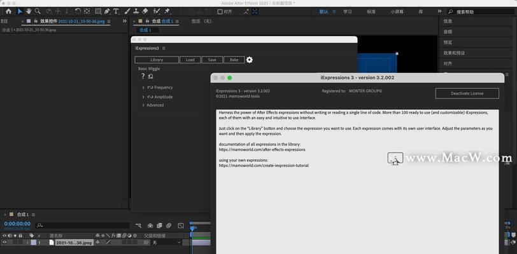Select the Rectangle shape tool

click(98, 11)
